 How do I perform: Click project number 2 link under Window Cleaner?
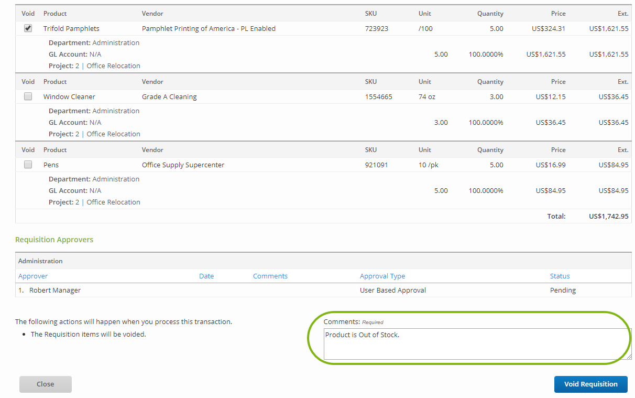click(76, 134)
